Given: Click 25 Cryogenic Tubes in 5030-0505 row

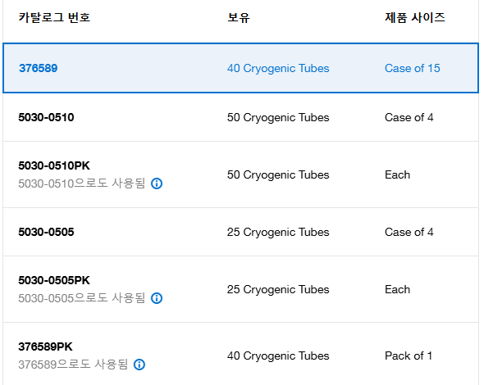Looking at the screenshot, I should coord(278,232).
